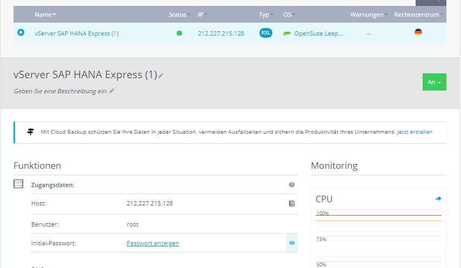Screen dimensions: 461x268
Task: Click IP address 212.227.215.128 in table row
Action: (221, 33)
